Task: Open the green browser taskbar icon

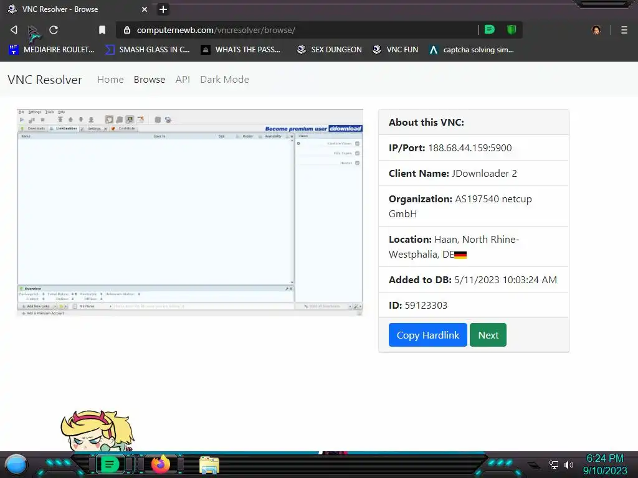Action: click(110, 464)
